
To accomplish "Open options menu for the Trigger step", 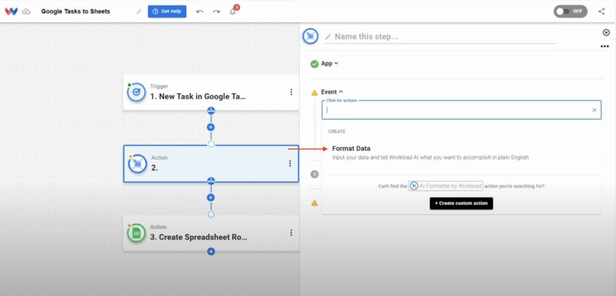I will 291,92.
